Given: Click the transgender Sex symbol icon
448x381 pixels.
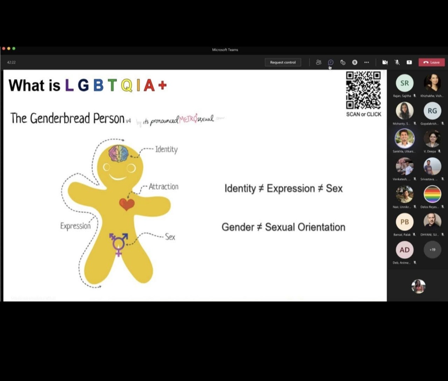Looking at the screenshot, I should tap(118, 245).
